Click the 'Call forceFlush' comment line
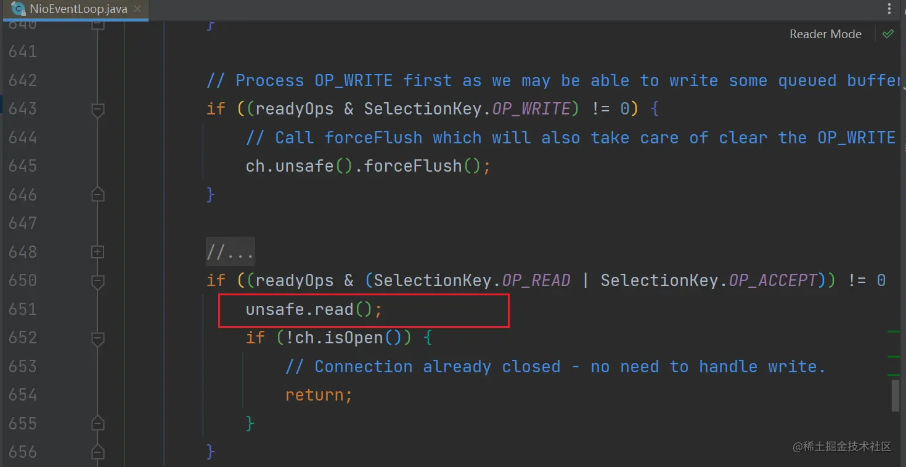The height and width of the screenshot is (467, 906). coord(571,138)
